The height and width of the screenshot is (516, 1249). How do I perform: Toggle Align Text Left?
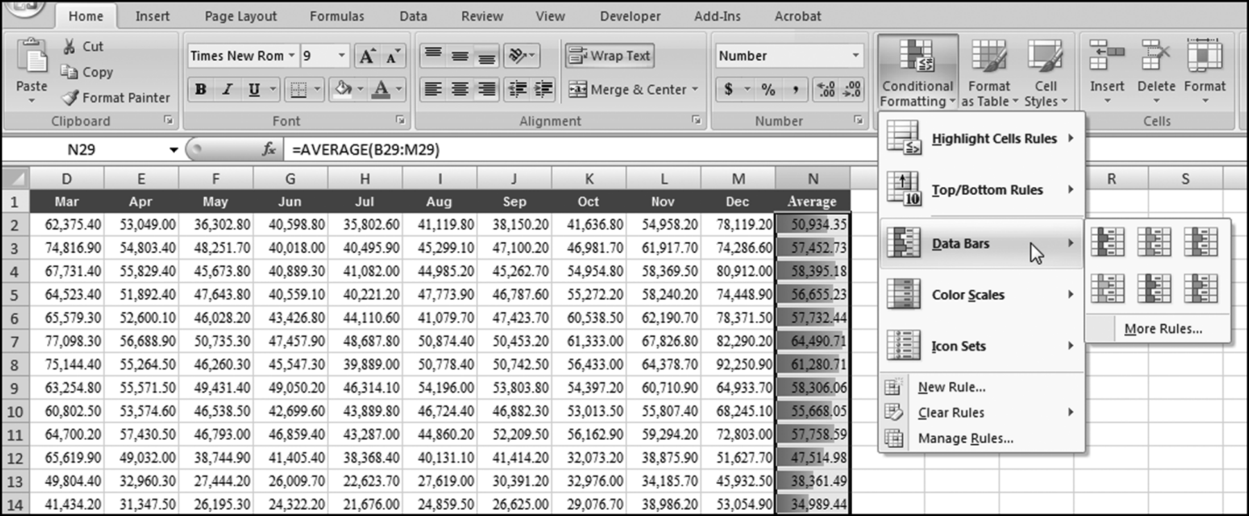pyautogui.click(x=433, y=89)
